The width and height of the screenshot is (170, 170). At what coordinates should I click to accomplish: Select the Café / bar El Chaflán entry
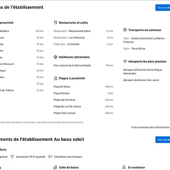83,44
